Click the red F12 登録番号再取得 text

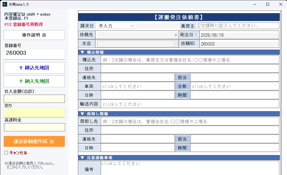(24, 25)
